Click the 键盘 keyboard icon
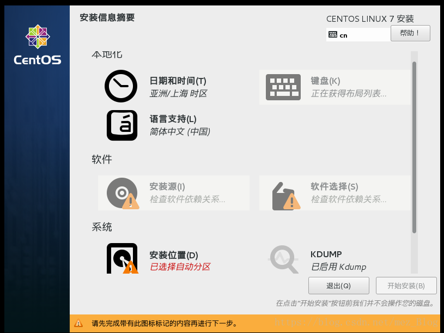The width and height of the screenshot is (444, 333). [x=282, y=87]
